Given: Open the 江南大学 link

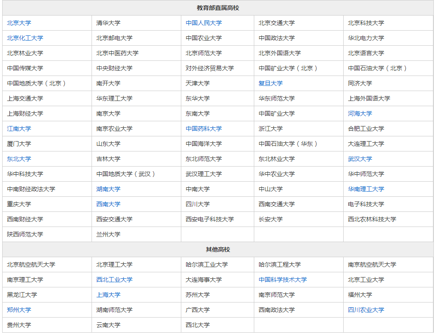Looking at the screenshot, I should (x=19, y=129).
